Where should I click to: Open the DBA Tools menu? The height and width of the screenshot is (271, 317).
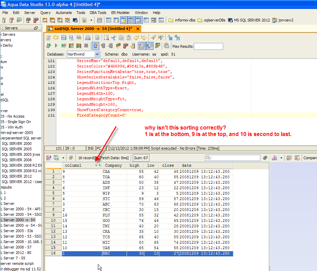click(x=98, y=13)
